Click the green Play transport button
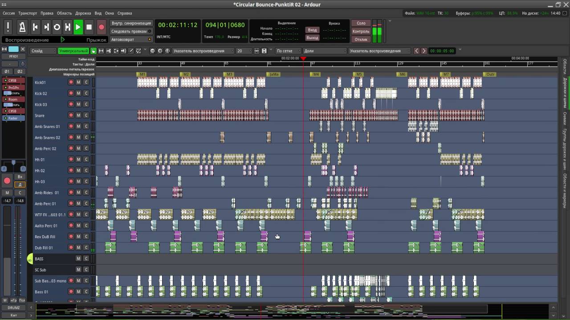 click(78, 27)
